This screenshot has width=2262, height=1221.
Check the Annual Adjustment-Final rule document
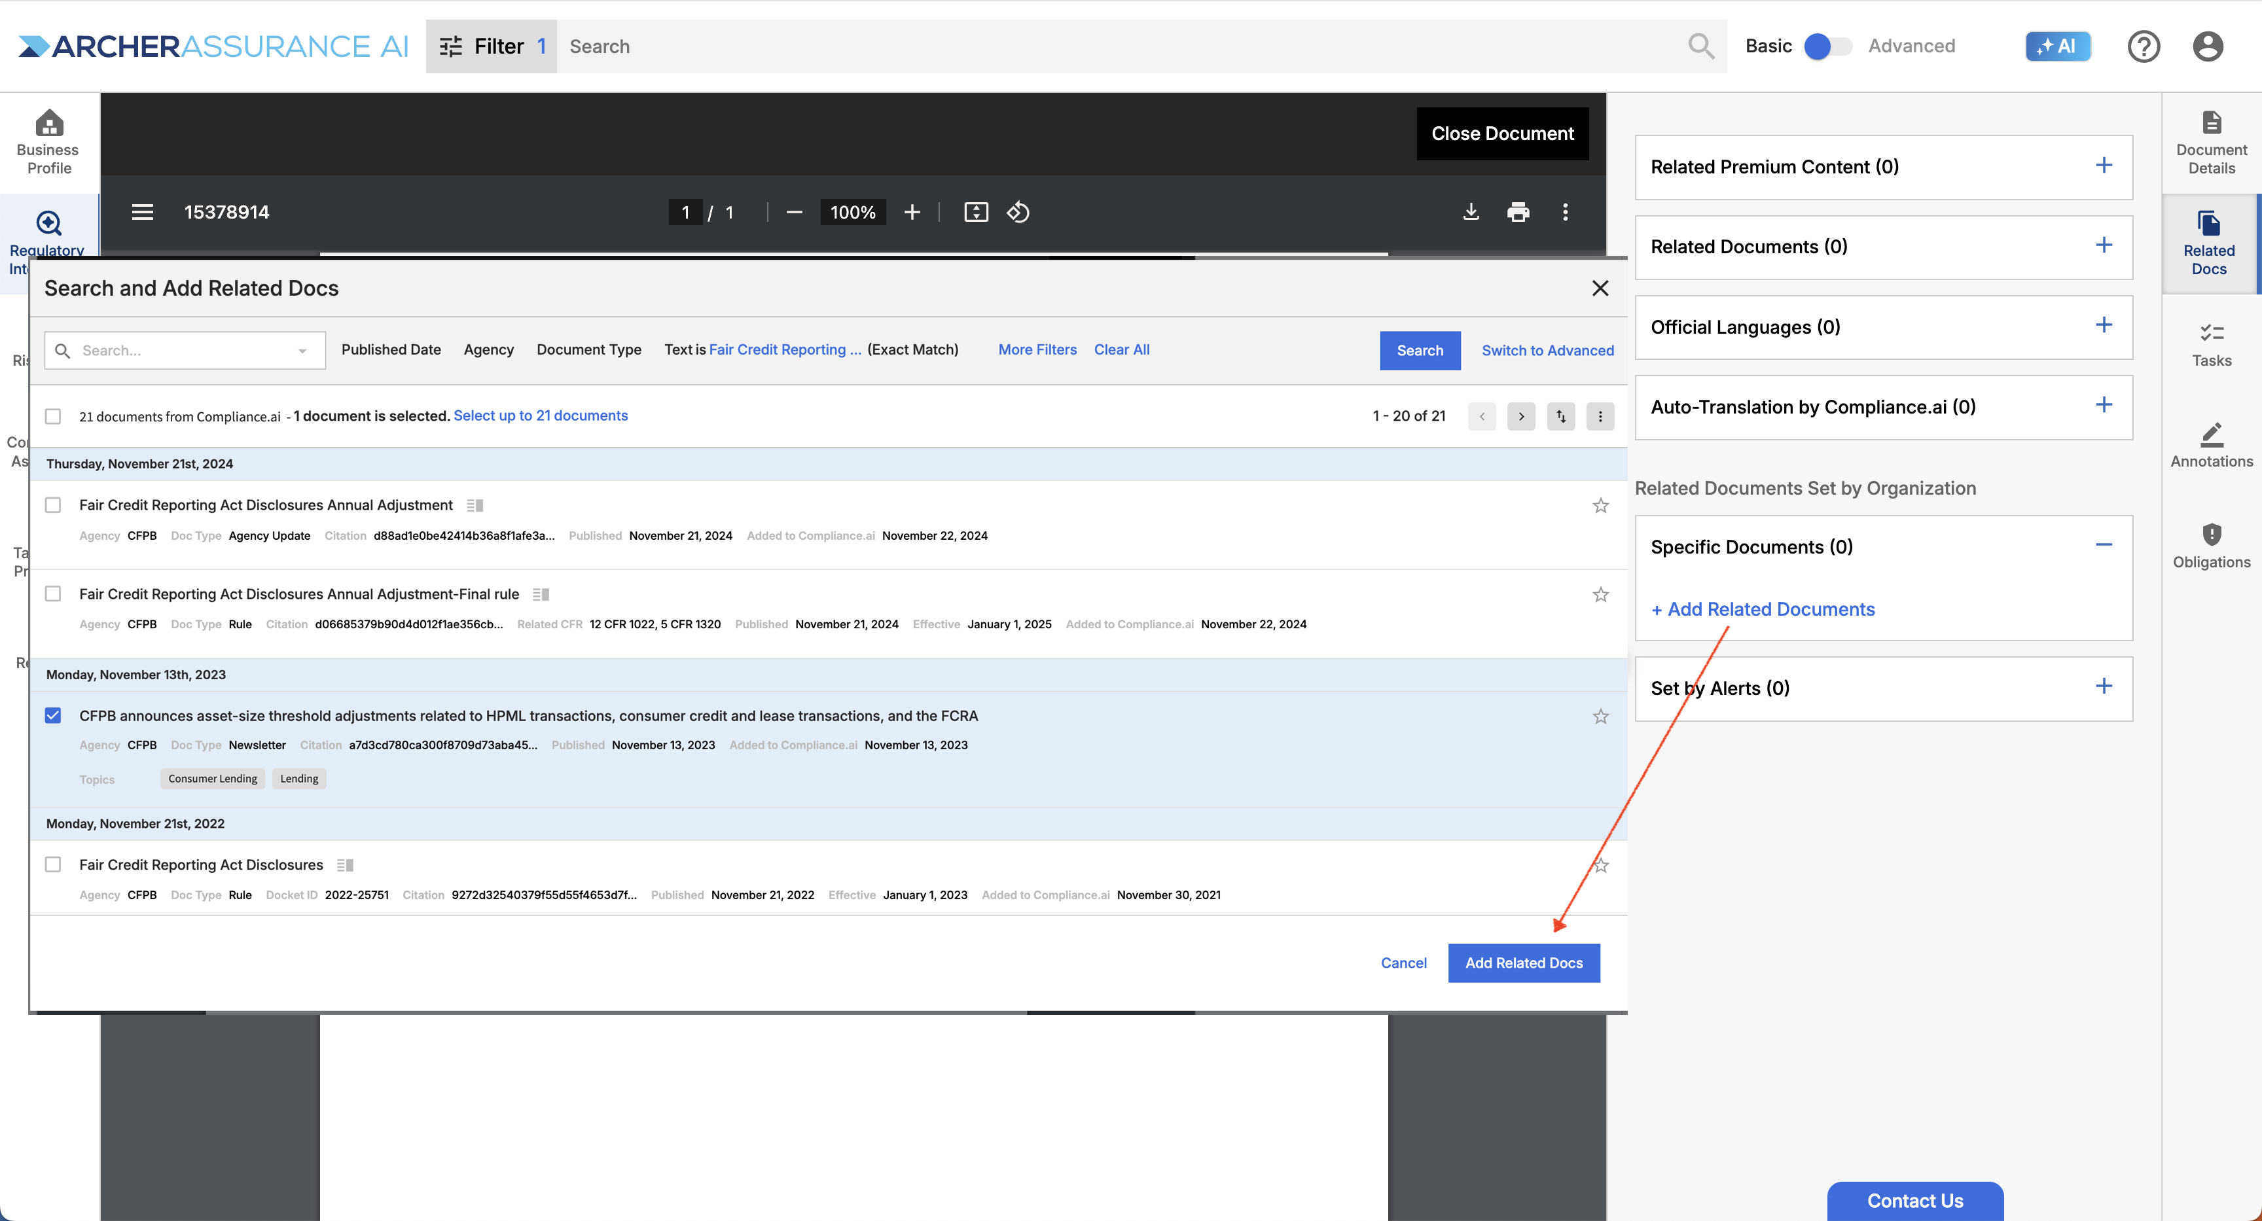click(52, 593)
